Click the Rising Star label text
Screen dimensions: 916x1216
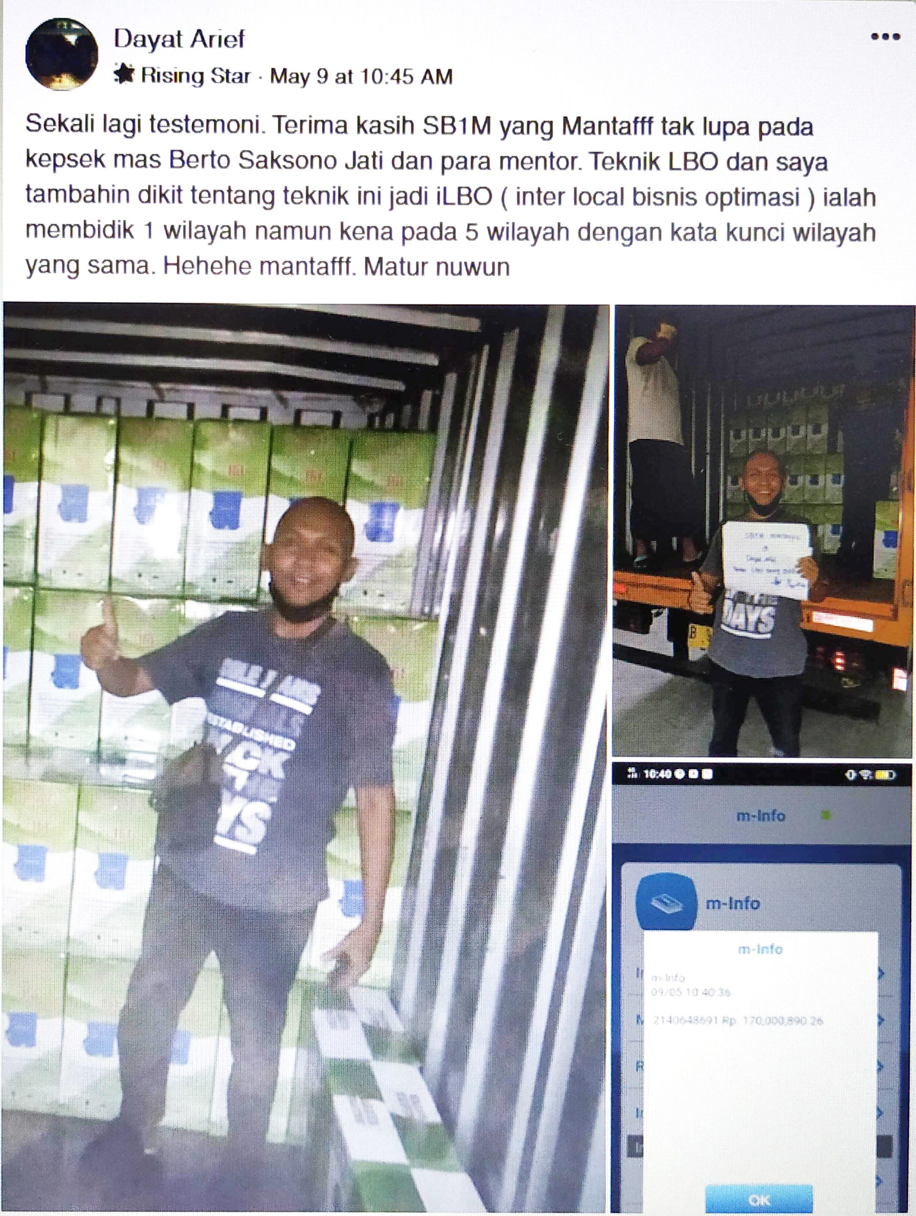(196, 76)
